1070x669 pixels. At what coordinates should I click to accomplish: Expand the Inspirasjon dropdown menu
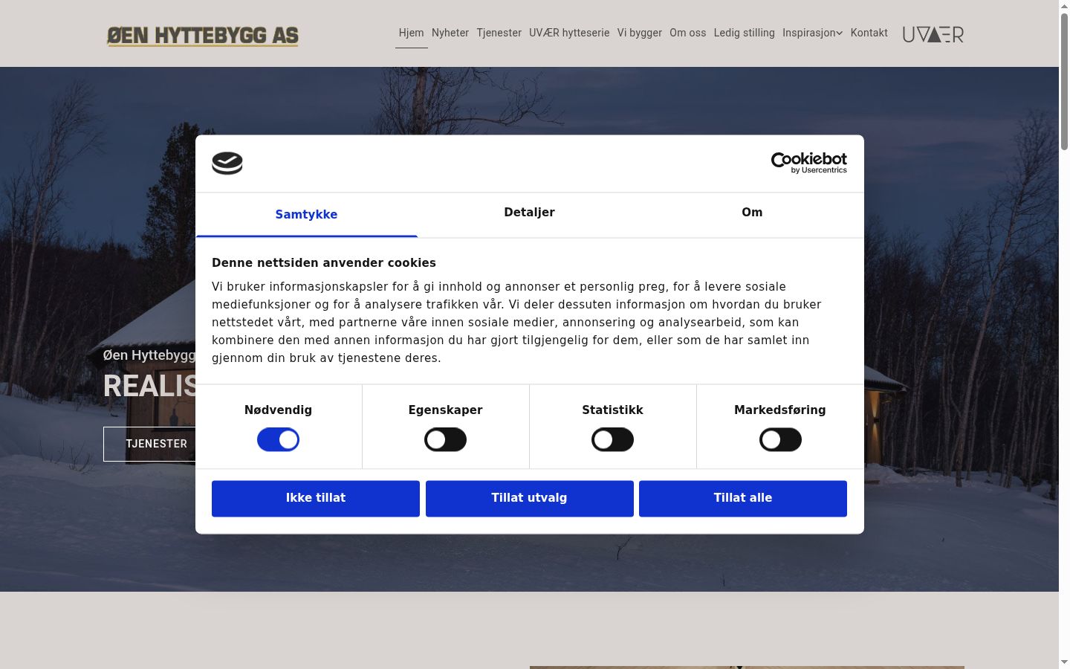point(812,33)
